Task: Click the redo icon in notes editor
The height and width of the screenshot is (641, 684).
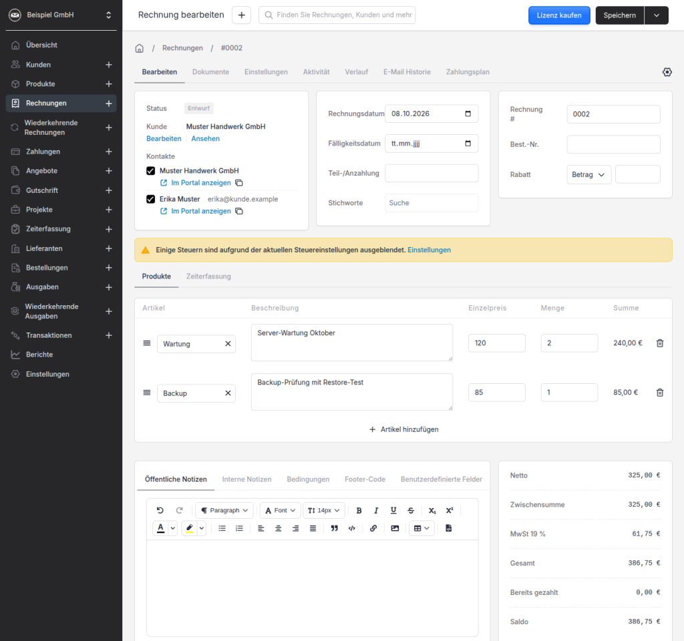Action: [x=179, y=510]
